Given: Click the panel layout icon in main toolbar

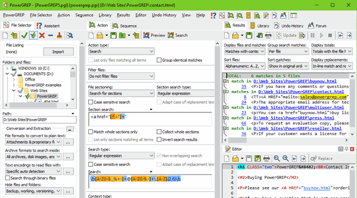Looking at the screenshot, I should pyautogui.click(x=293, y=15).
